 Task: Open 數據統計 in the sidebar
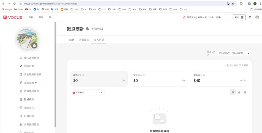[27, 99]
